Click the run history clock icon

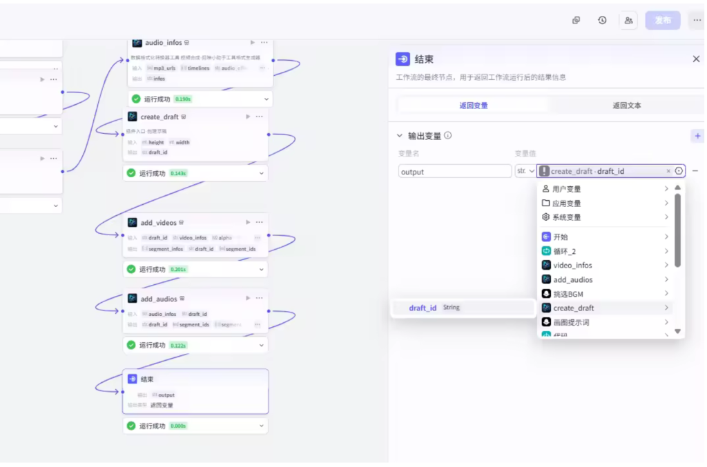point(602,21)
